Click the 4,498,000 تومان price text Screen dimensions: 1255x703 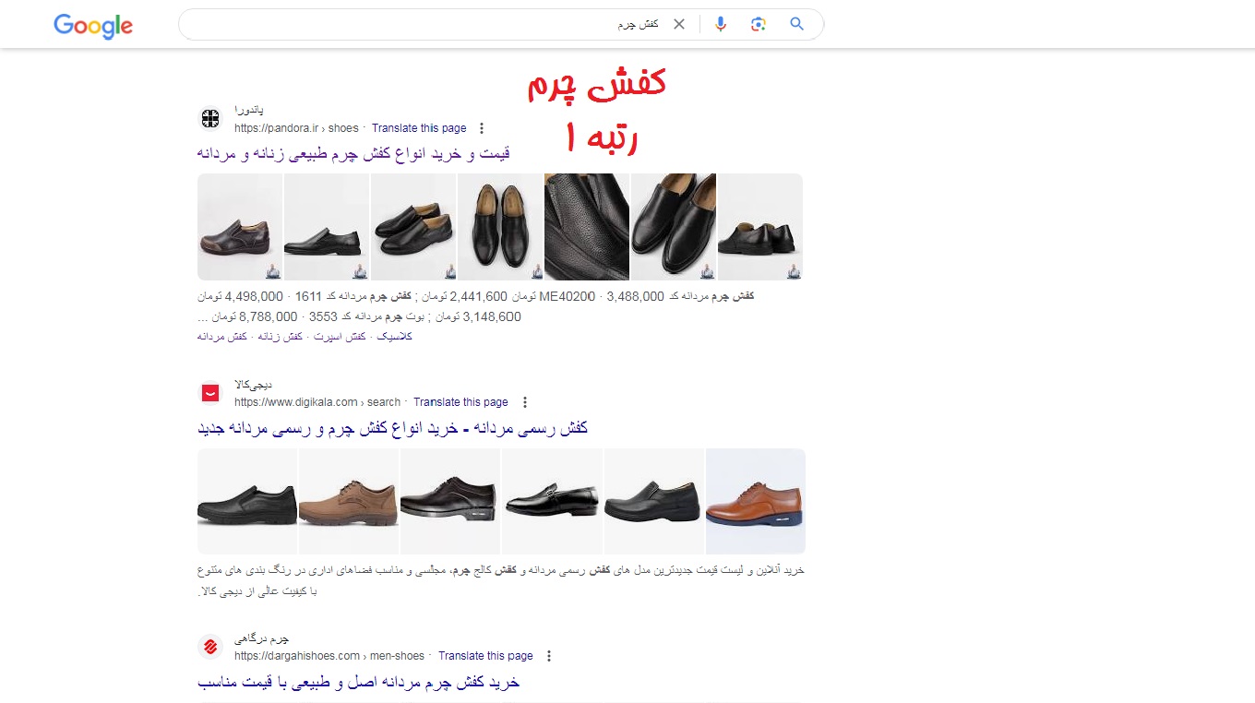click(x=240, y=296)
